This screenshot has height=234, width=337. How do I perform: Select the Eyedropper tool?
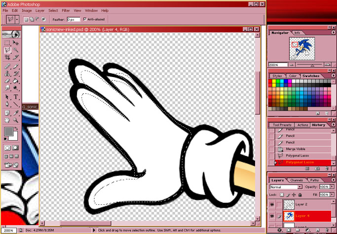pos(15,113)
